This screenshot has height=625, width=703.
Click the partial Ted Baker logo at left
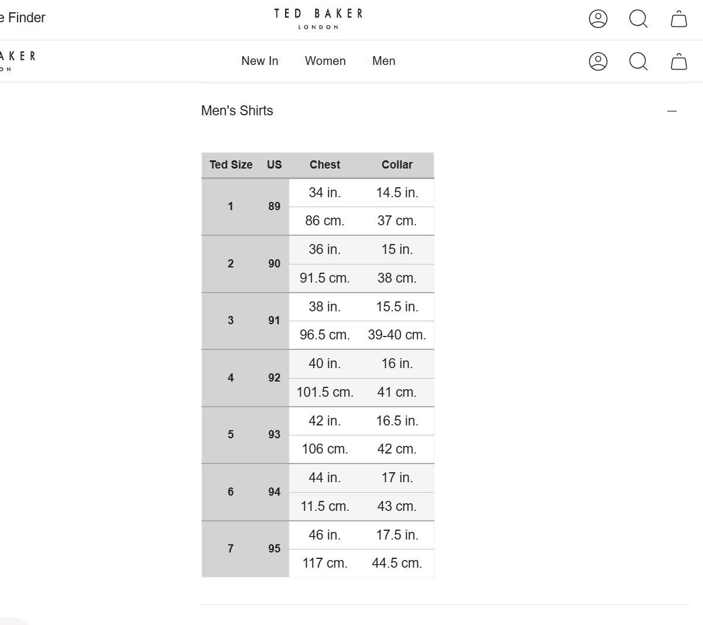(x=18, y=60)
